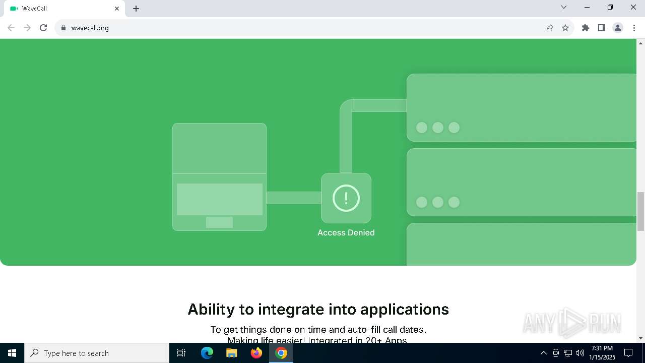Open the network status tray icon
This screenshot has height=363, width=645.
tap(568, 353)
